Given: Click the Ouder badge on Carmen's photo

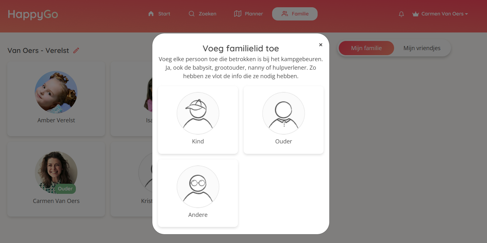Looking at the screenshot, I should click(x=65, y=189).
